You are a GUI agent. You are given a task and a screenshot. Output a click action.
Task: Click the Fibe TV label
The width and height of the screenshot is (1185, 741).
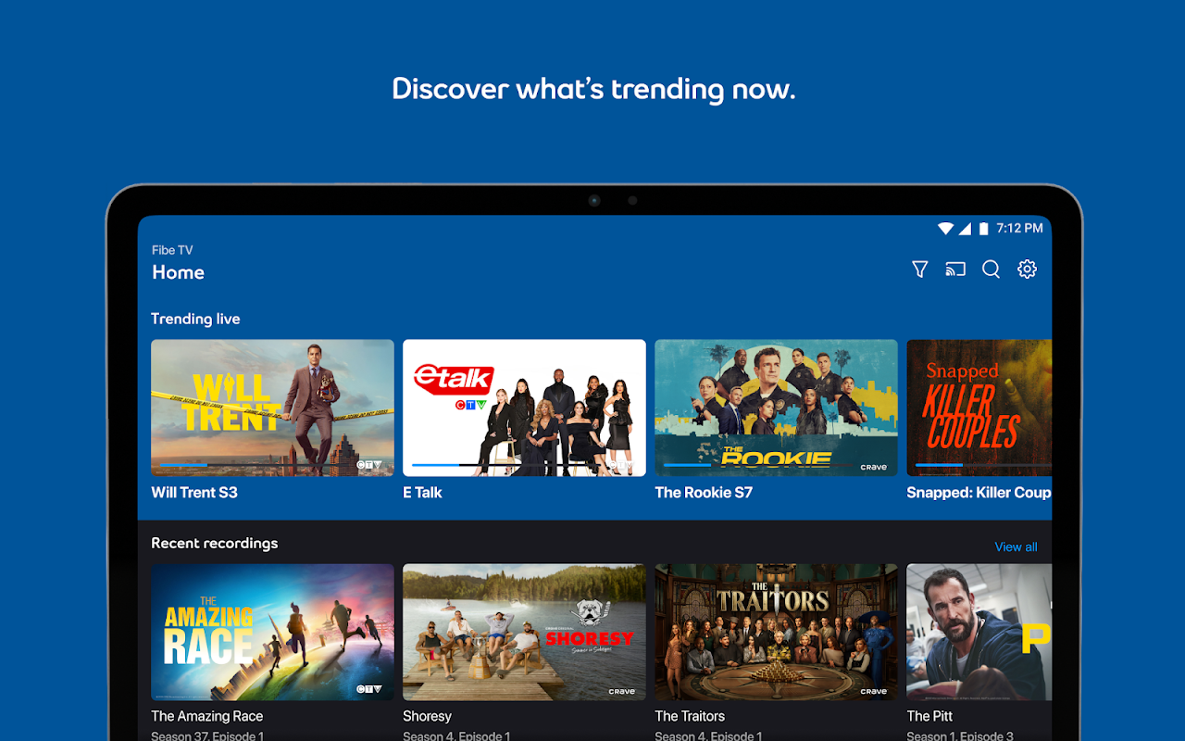(x=172, y=250)
